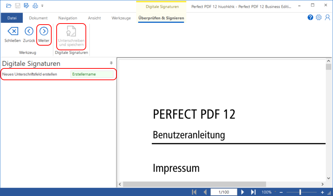Proceed with the Weiter button
The width and height of the screenshot is (333, 196).
44,35
